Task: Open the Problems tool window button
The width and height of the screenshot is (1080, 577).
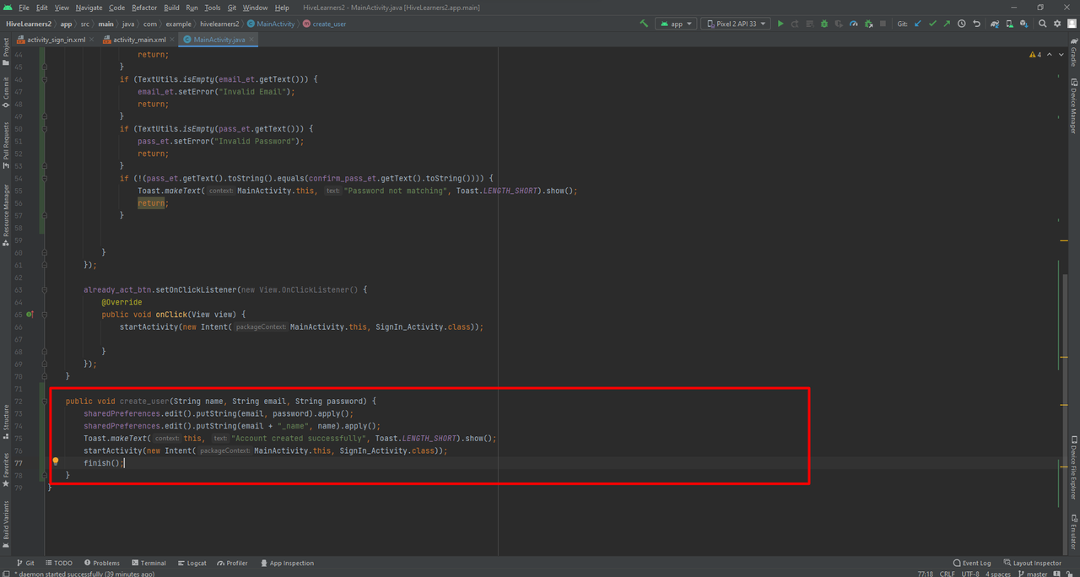Action: pyautogui.click(x=101, y=563)
